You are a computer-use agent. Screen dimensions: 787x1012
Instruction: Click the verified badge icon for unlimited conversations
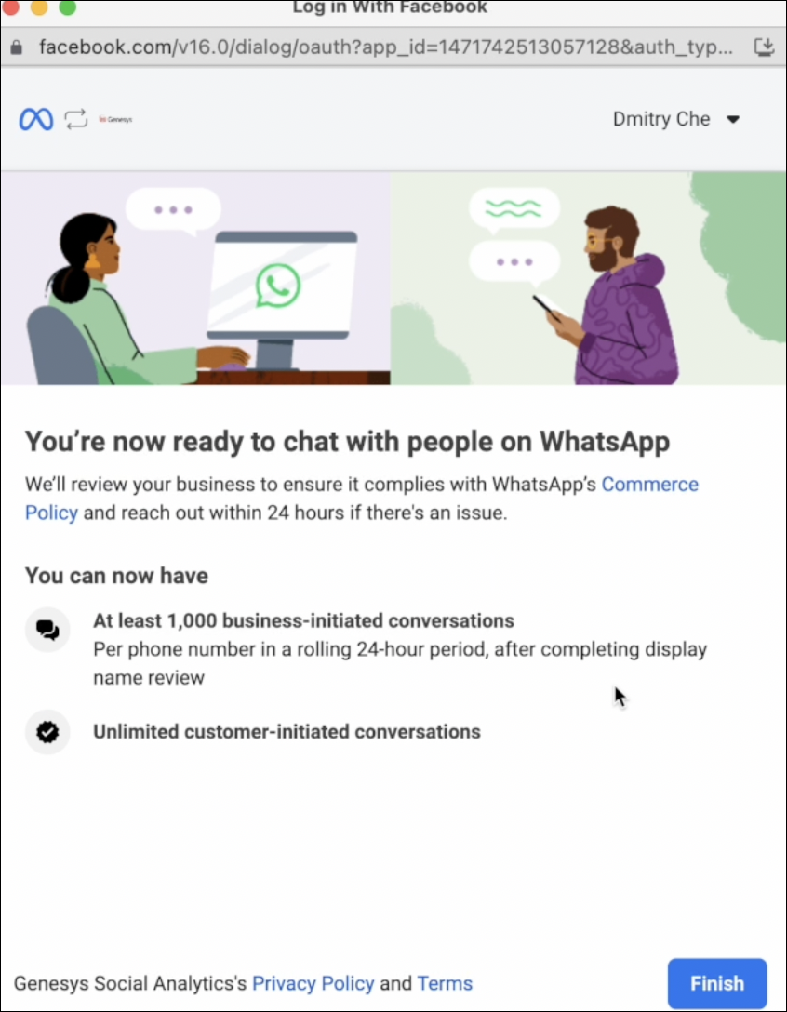[47, 732]
